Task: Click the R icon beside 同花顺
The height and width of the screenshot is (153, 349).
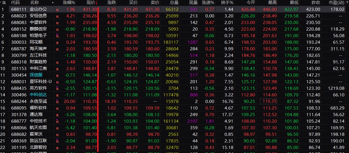Action: [57, 43]
